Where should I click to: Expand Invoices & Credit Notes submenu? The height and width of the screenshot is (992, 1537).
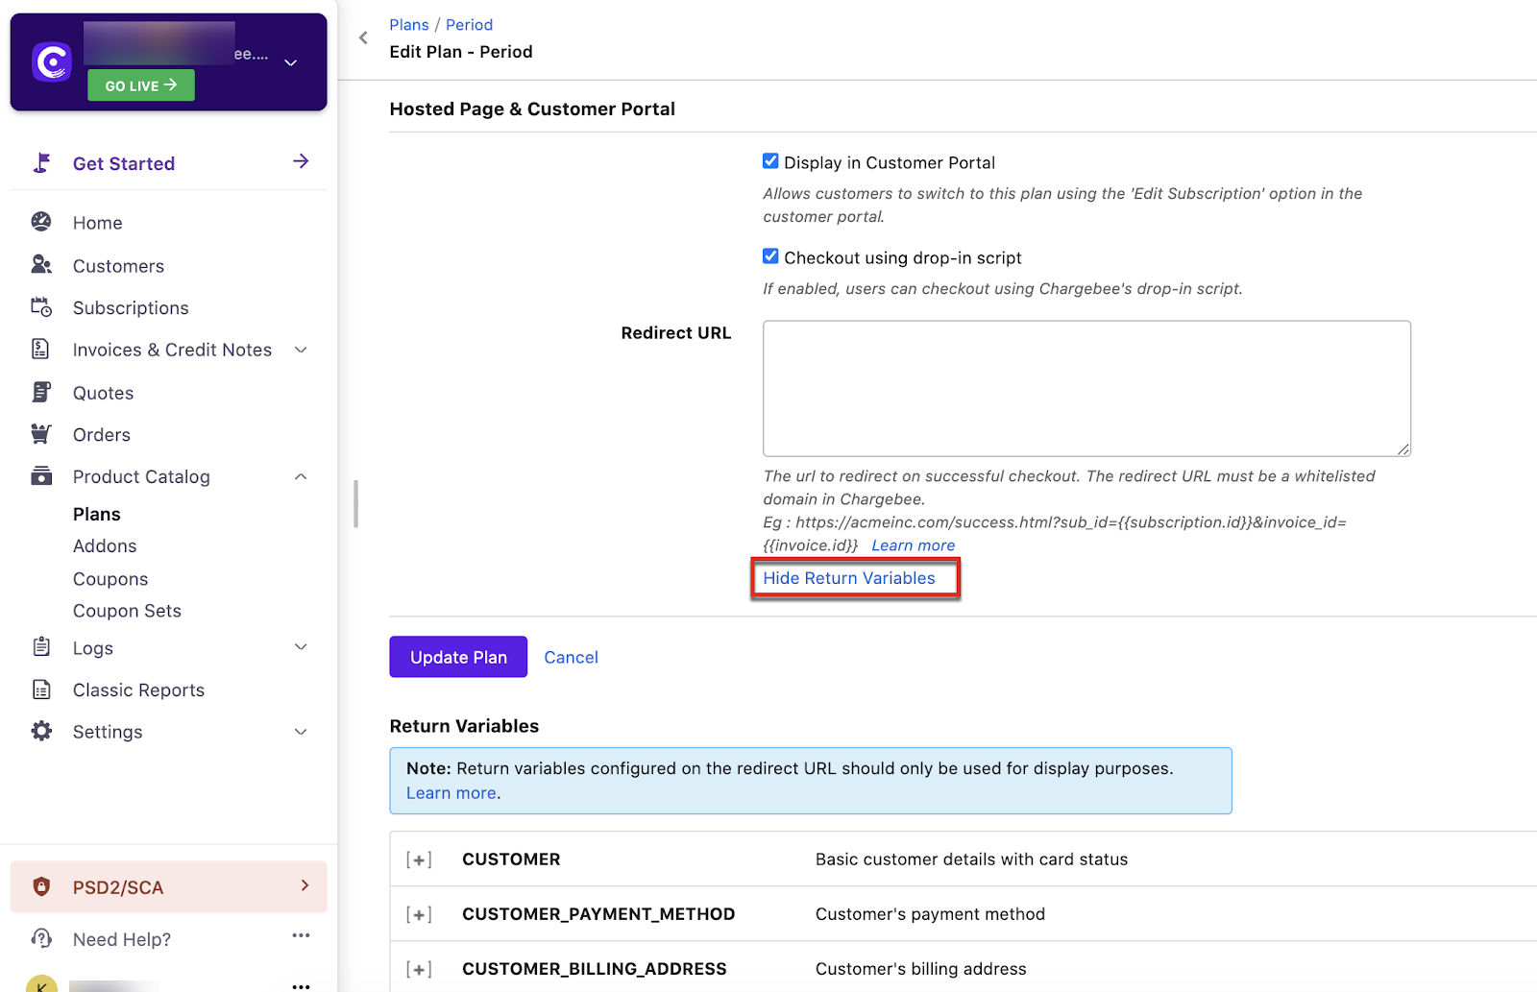pyautogui.click(x=301, y=350)
